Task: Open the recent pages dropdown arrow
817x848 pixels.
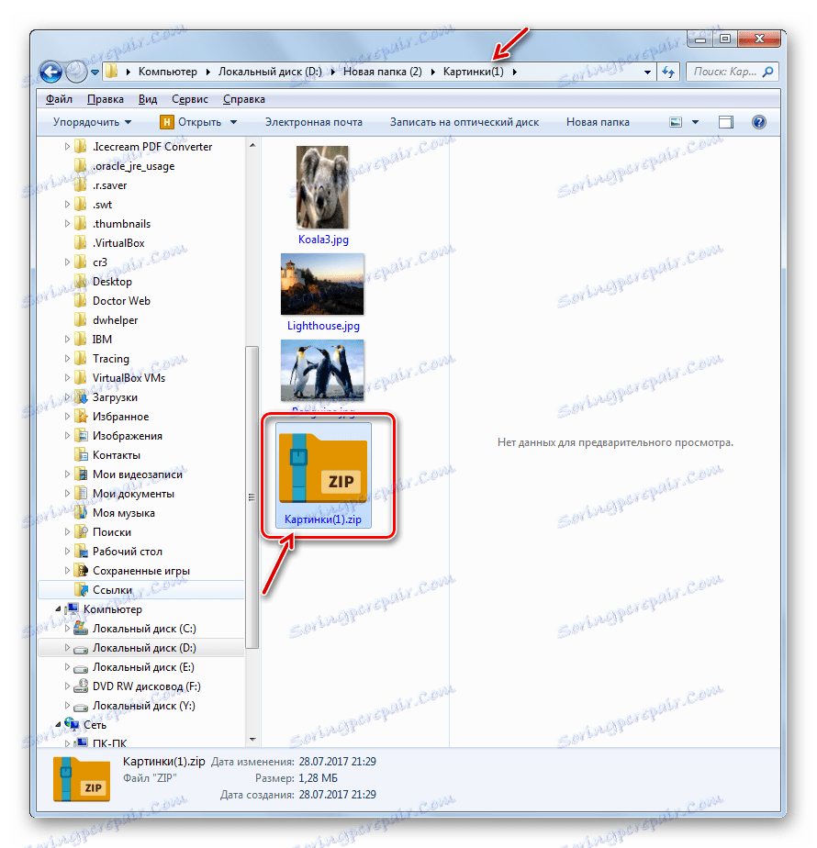Action: tap(95, 72)
